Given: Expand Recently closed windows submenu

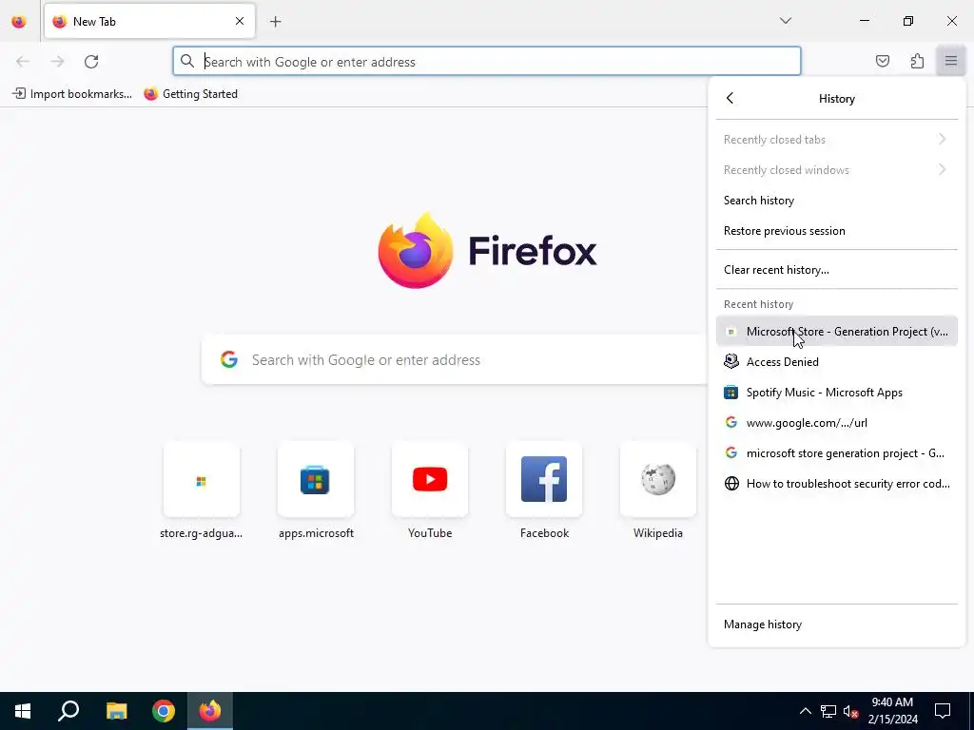Looking at the screenshot, I should click(837, 170).
